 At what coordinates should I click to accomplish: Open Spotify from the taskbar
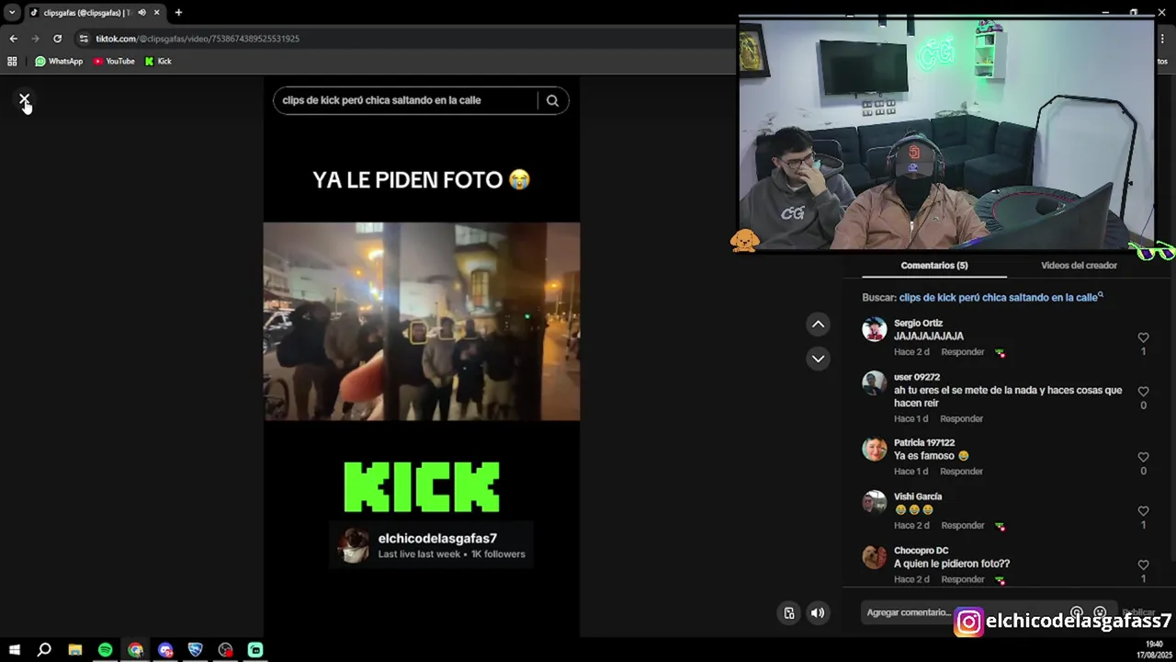tap(105, 650)
